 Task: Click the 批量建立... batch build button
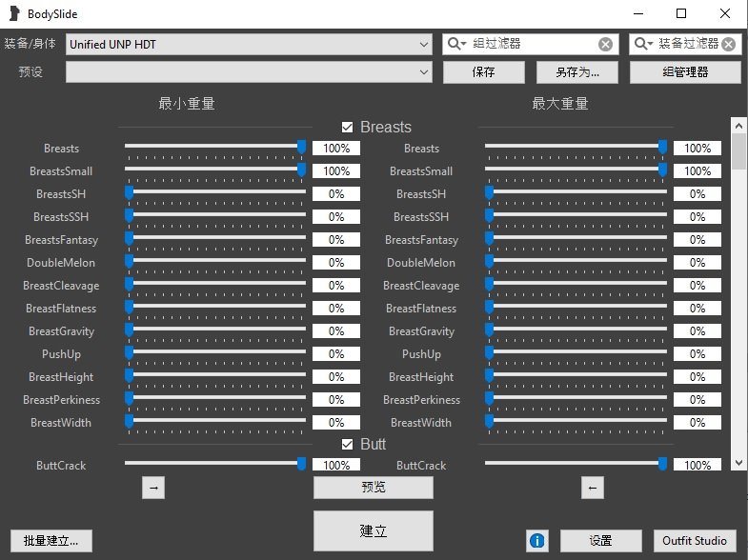pyautogui.click(x=51, y=540)
